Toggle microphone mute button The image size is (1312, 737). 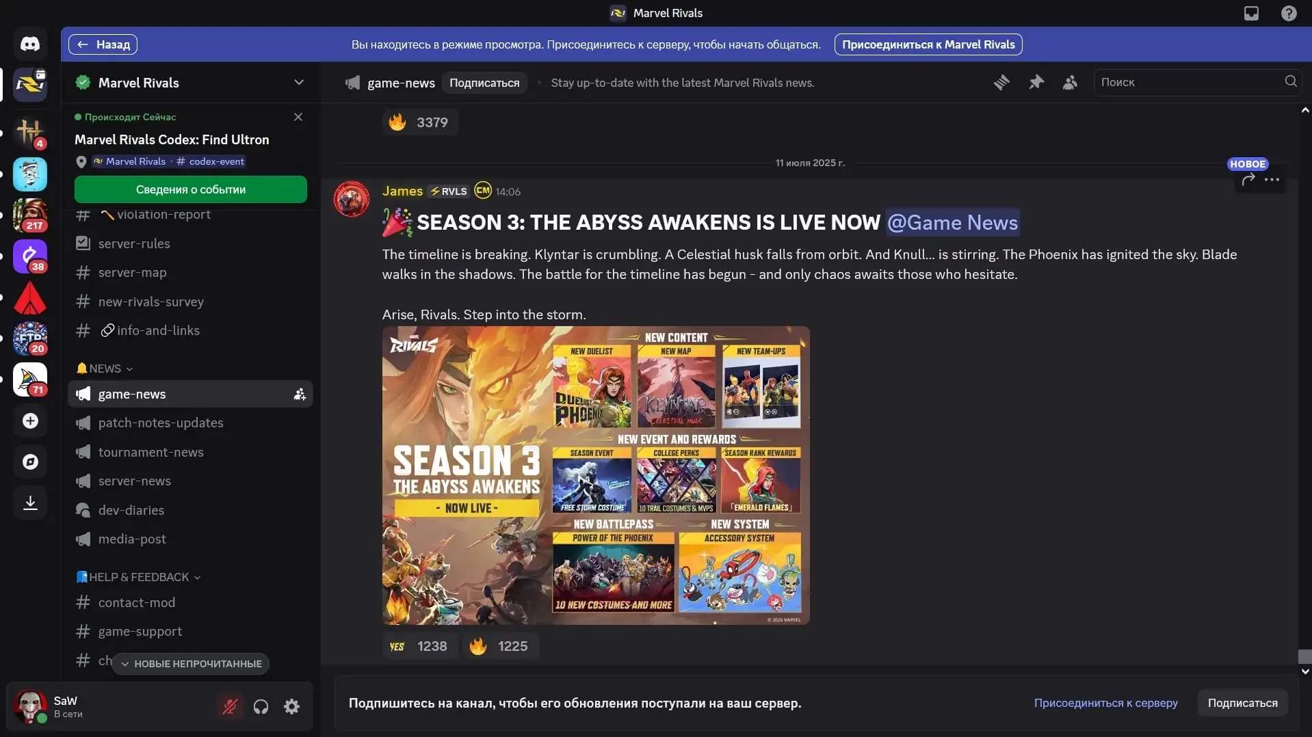tap(230, 706)
